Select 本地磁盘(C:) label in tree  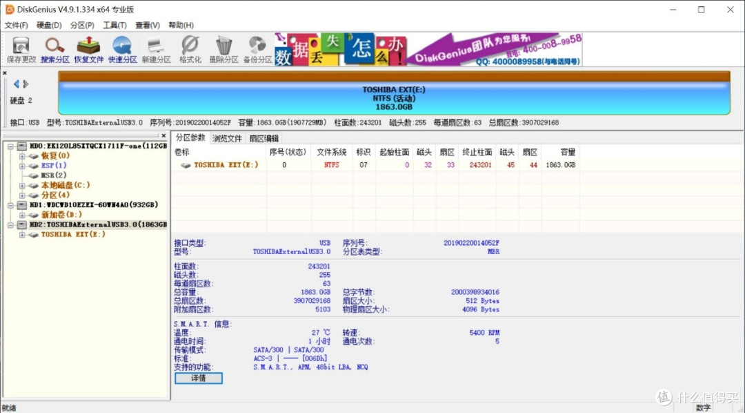click(65, 185)
